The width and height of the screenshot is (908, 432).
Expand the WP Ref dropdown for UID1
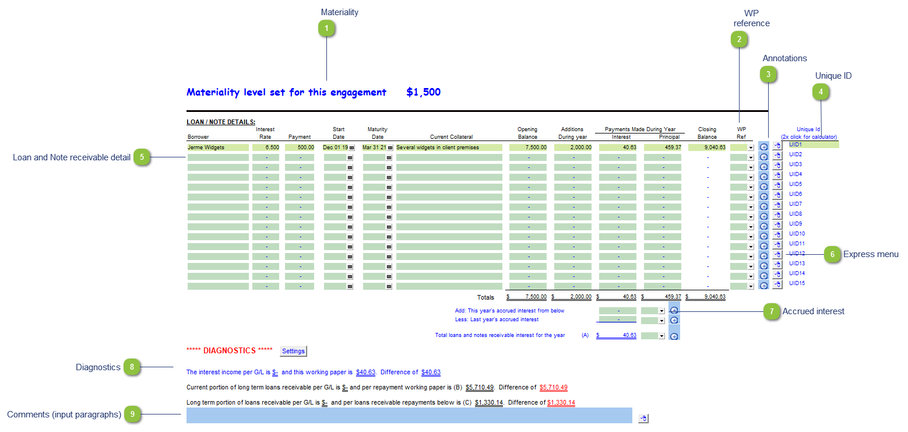tap(751, 148)
